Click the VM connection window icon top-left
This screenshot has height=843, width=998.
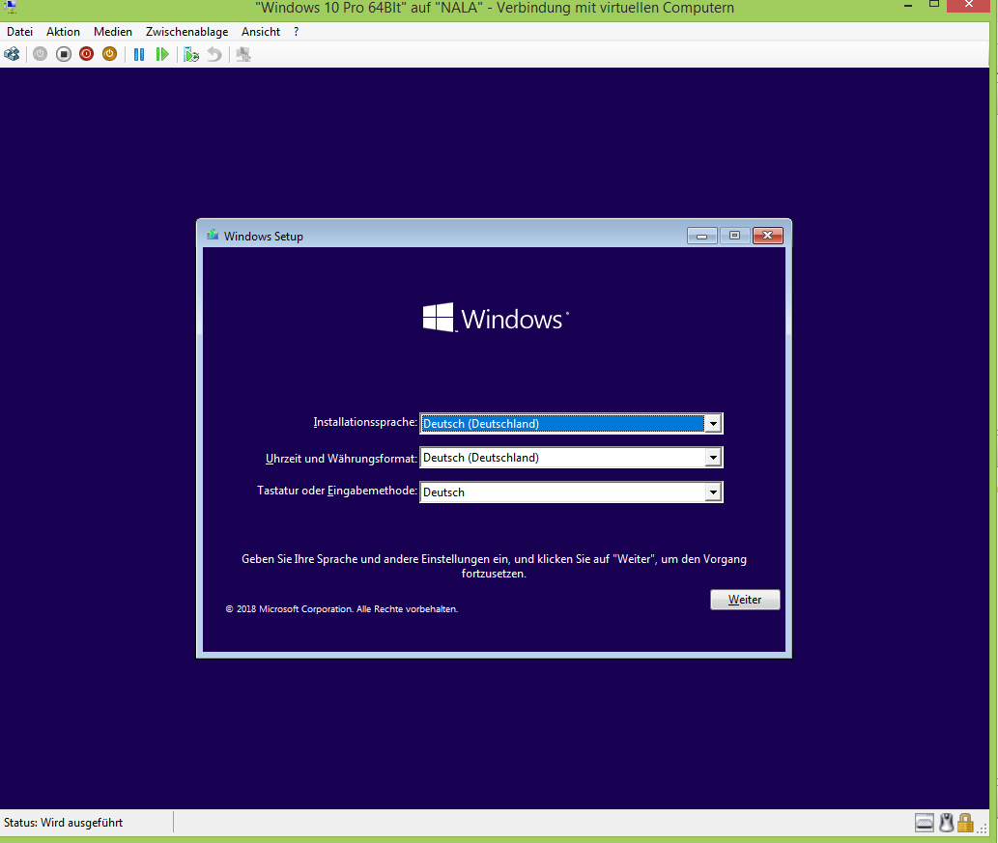(x=9, y=7)
